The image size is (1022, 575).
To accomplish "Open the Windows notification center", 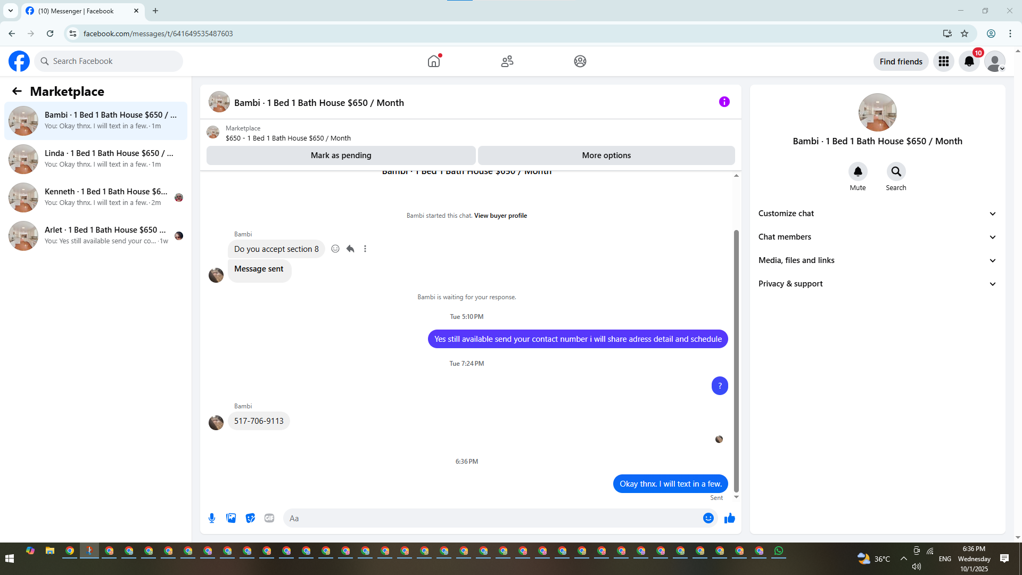I will click(x=1004, y=558).
